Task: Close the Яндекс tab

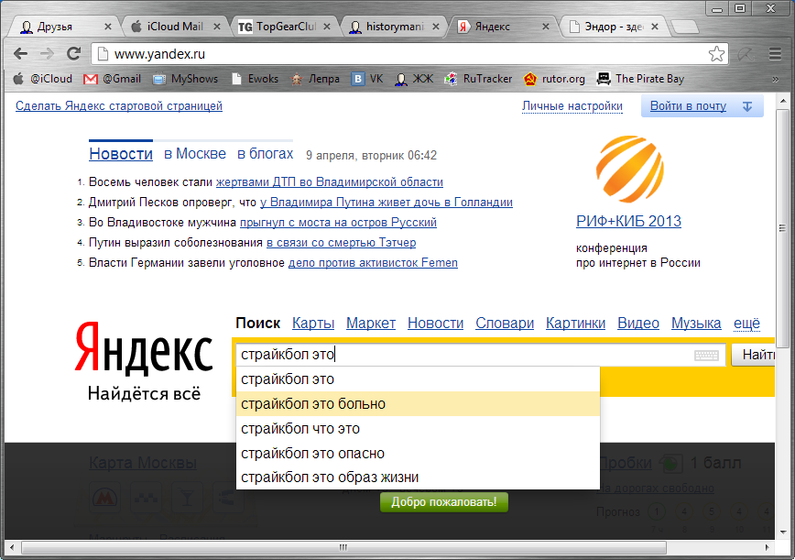Action: click(x=546, y=27)
